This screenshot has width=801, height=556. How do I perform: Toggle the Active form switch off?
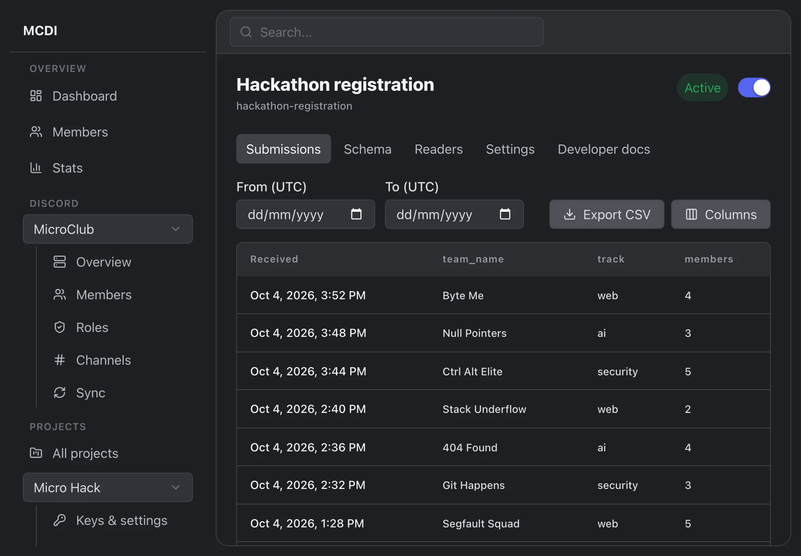754,87
